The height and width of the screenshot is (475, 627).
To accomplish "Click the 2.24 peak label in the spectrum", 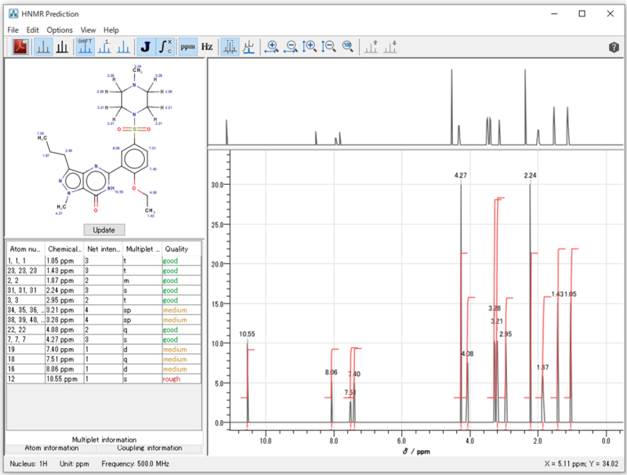I will [x=531, y=175].
